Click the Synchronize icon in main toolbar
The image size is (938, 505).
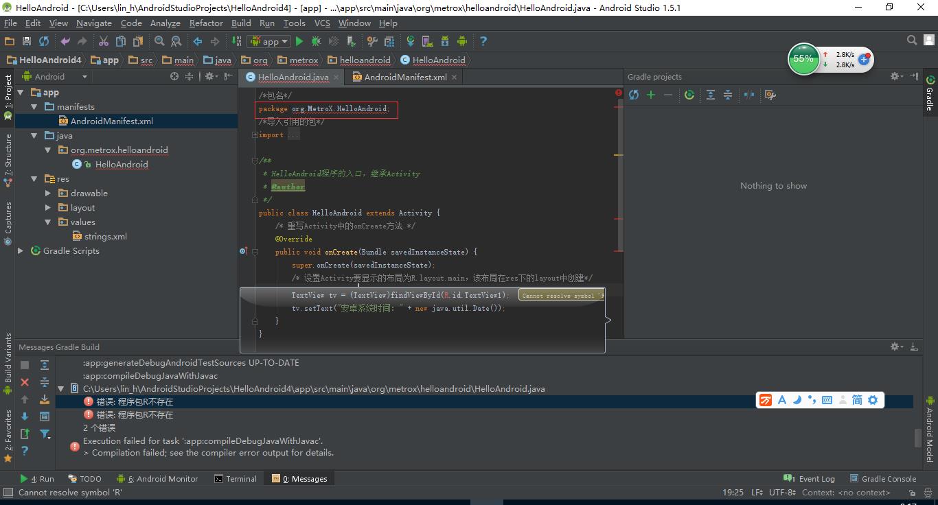click(44, 41)
